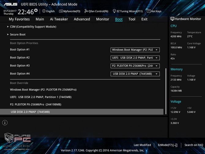The height and width of the screenshot is (154, 205).
Task: Switch to the Main tab
Action: (x=40, y=19)
